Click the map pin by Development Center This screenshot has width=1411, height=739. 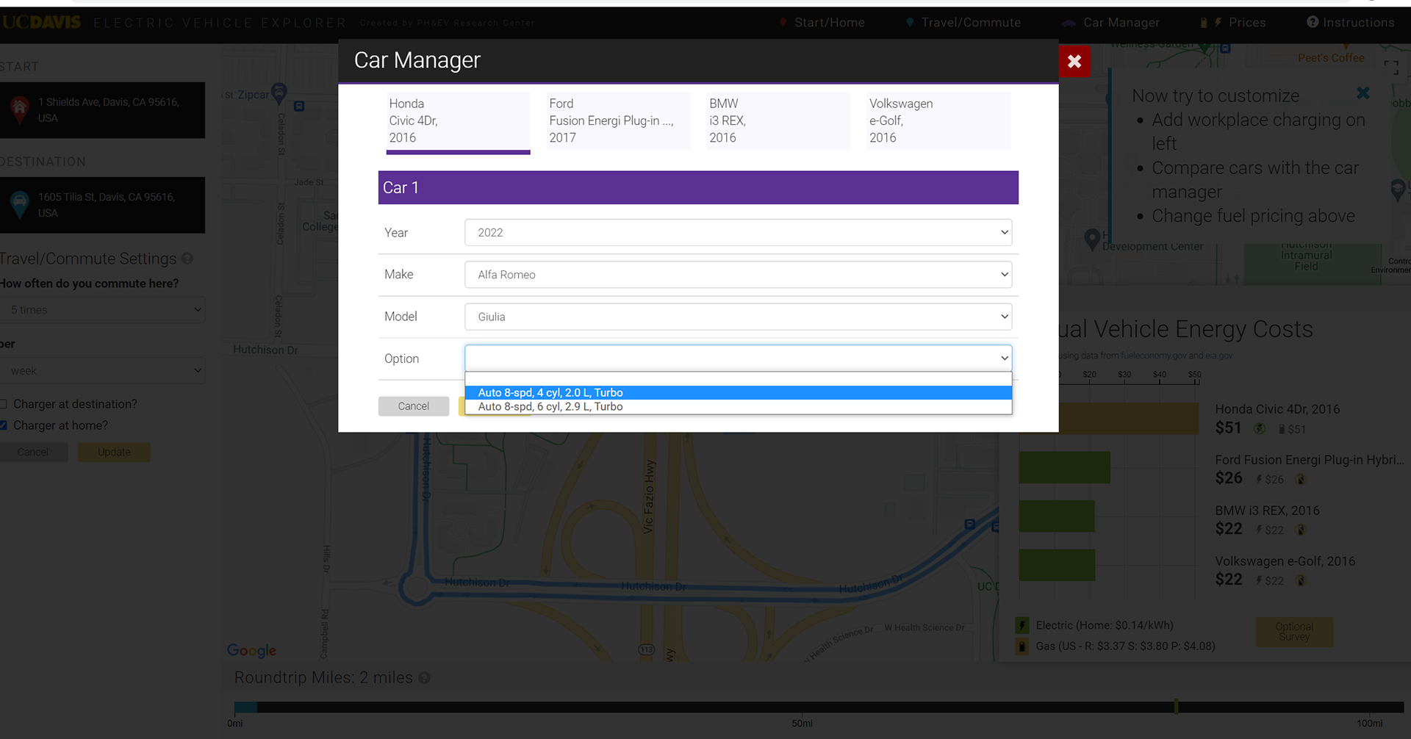(x=1092, y=239)
